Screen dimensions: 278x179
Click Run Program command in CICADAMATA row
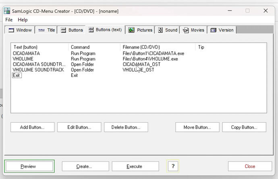click(x=83, y=53)
